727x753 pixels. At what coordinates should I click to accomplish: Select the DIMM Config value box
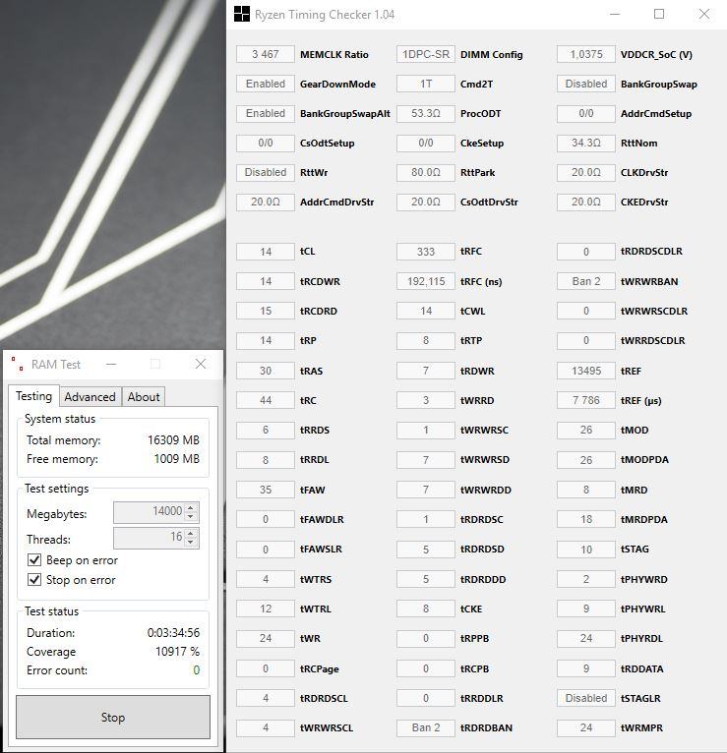coord(426,54)
